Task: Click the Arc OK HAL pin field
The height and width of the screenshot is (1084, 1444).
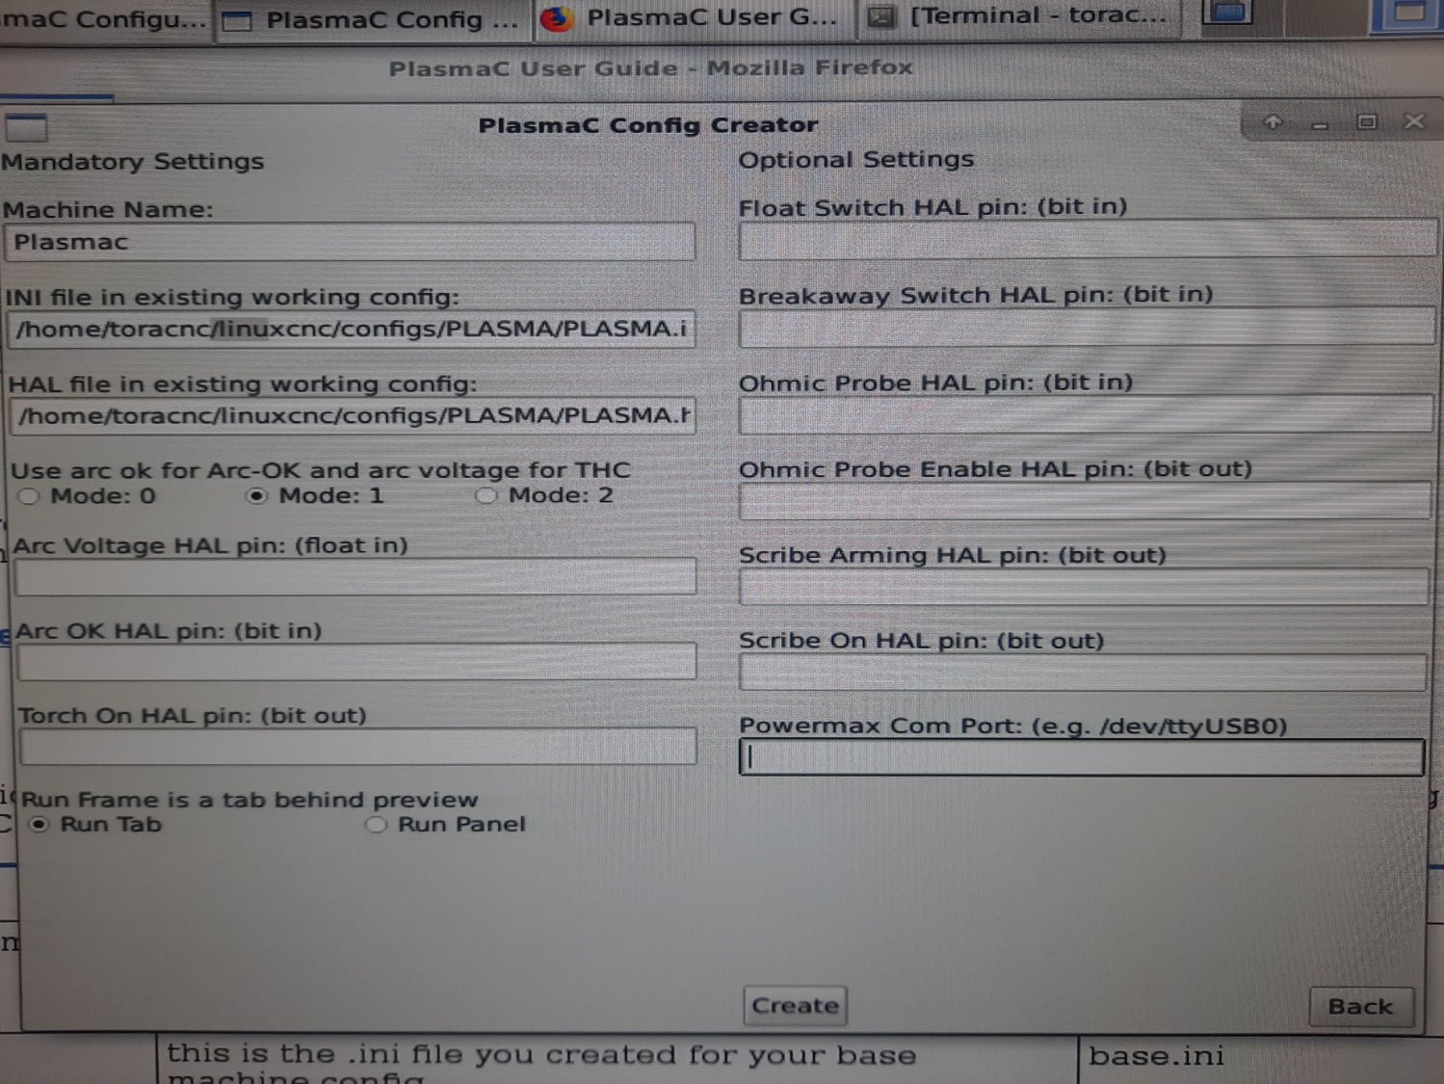Action: [x=356, y=662]
